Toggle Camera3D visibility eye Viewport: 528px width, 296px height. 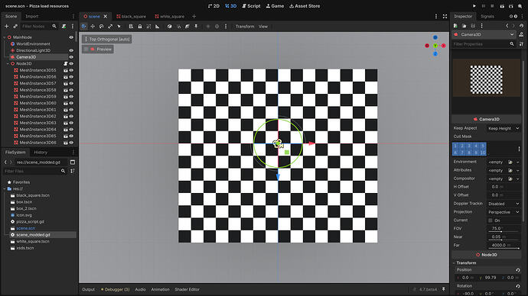[71, 57]
